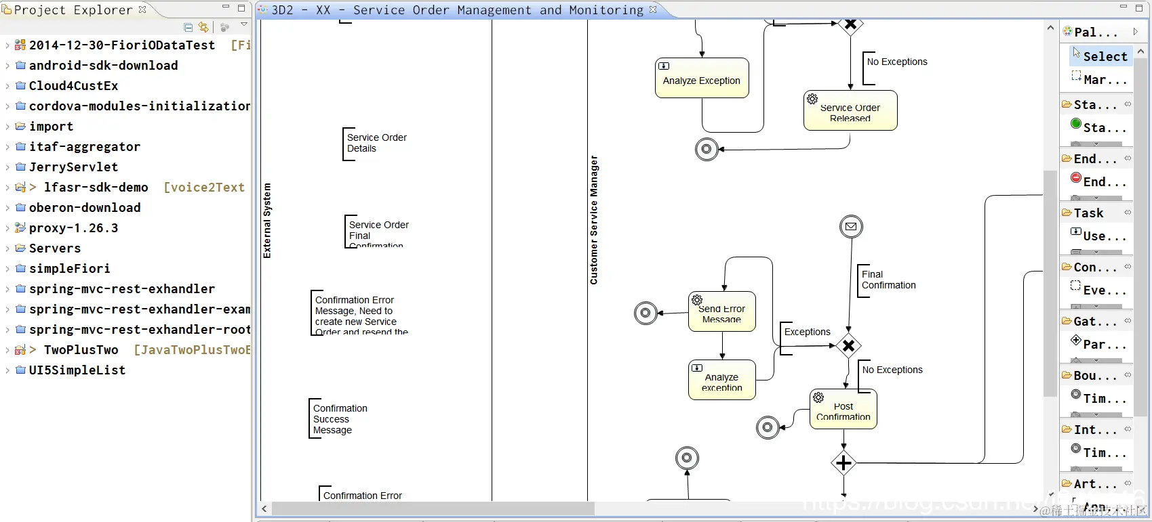The height and width of the screenshot is (522, 1152).
Task: Expand the Cloud4CustEx project node
Action: pos(7,86)
